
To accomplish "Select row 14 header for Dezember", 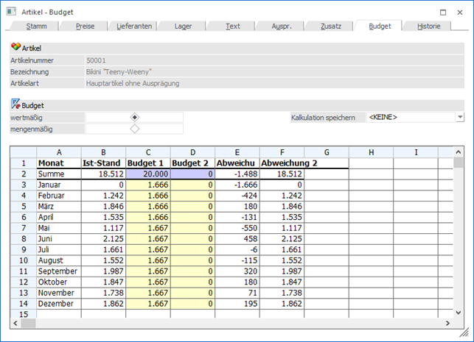I will (x=23, y=303).
